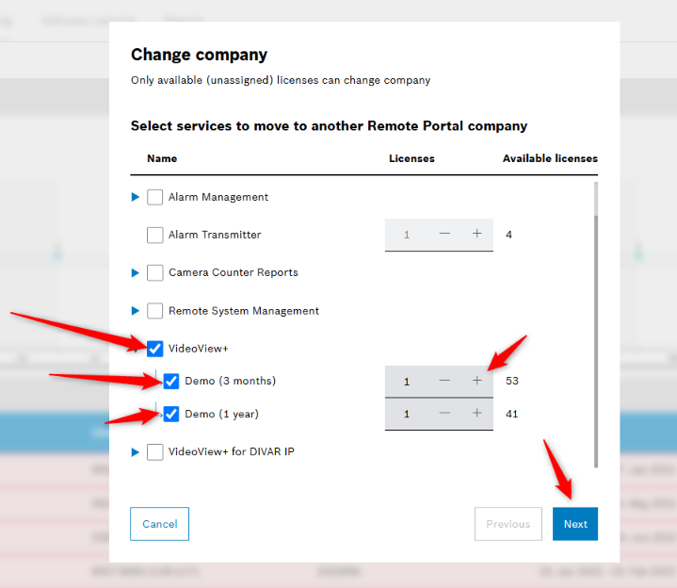Click minus icon for Demo (3 months)
Image resolution: width=677 pixels, height=588 pixels.
(x=445, y=381)
